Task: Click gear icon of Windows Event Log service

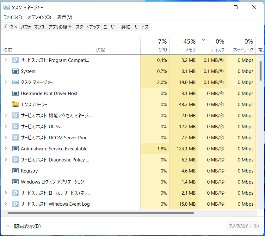Action: click(x=15, y=204)
